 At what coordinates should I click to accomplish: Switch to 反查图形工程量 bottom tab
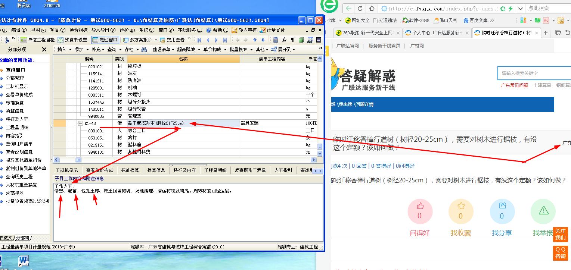click(x=250, y=170)
